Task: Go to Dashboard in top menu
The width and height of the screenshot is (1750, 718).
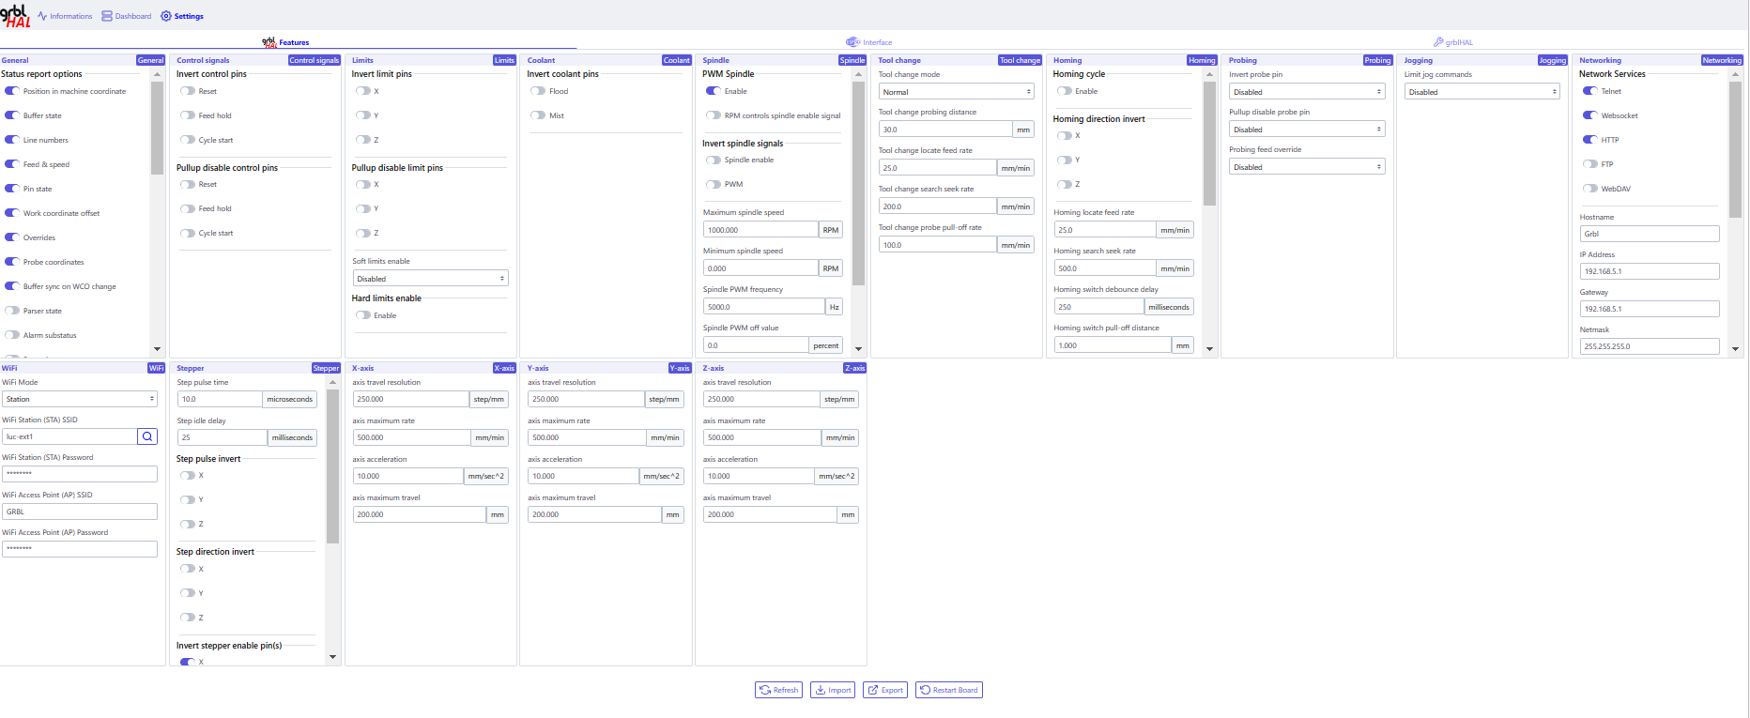Action: click(126, 16)
